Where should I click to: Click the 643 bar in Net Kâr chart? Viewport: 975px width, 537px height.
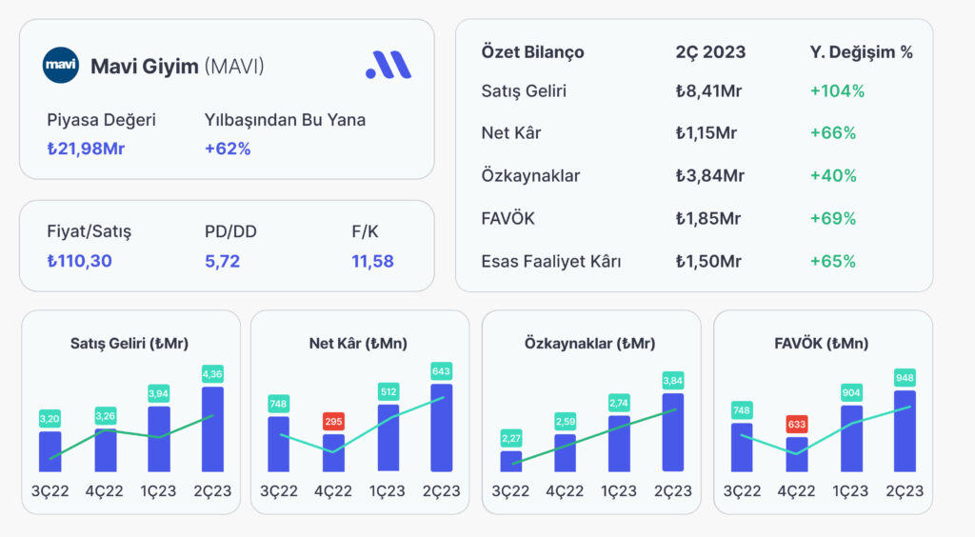[x=442, y=428]
